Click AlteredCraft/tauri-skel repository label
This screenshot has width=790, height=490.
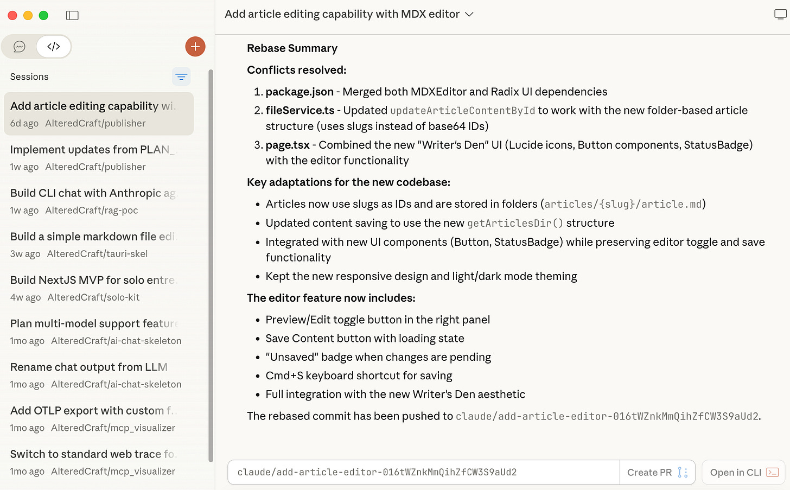pos(97,254)
